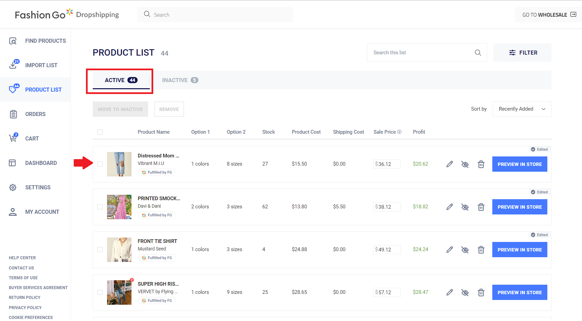Screen dimensions: 582x321
Task: Click the pencil edit icon for FRONT TIE SHIRT
Action: click(449, 250)
